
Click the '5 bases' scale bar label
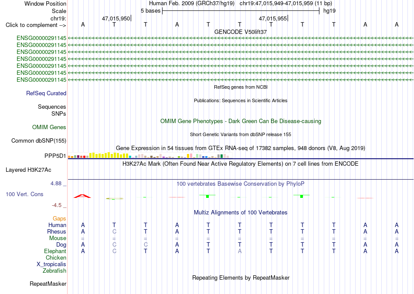pos(150,11)
